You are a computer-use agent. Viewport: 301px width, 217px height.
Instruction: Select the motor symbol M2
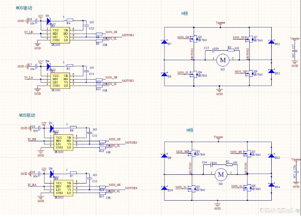pyautogui.click(x=223, y=60)
